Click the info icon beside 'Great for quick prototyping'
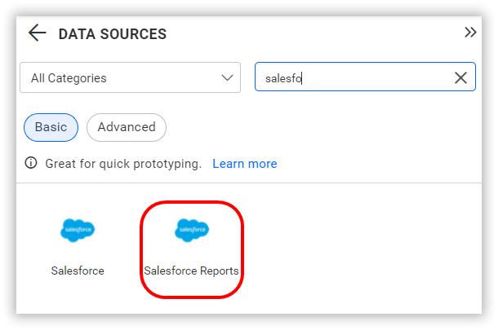The width and height of the screenshot is (498, 330). pos(31,163)
